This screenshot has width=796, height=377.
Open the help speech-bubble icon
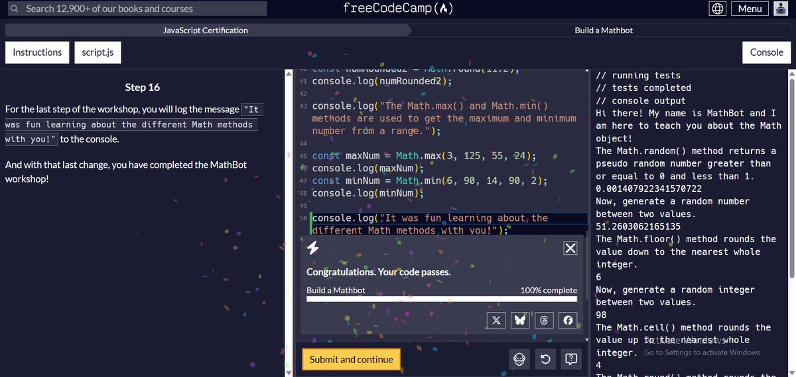(x=570, y=359)
